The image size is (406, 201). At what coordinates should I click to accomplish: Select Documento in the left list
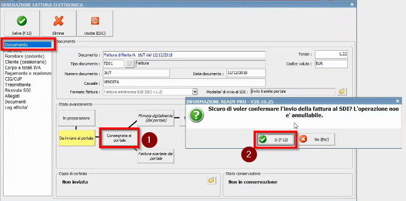28,45
